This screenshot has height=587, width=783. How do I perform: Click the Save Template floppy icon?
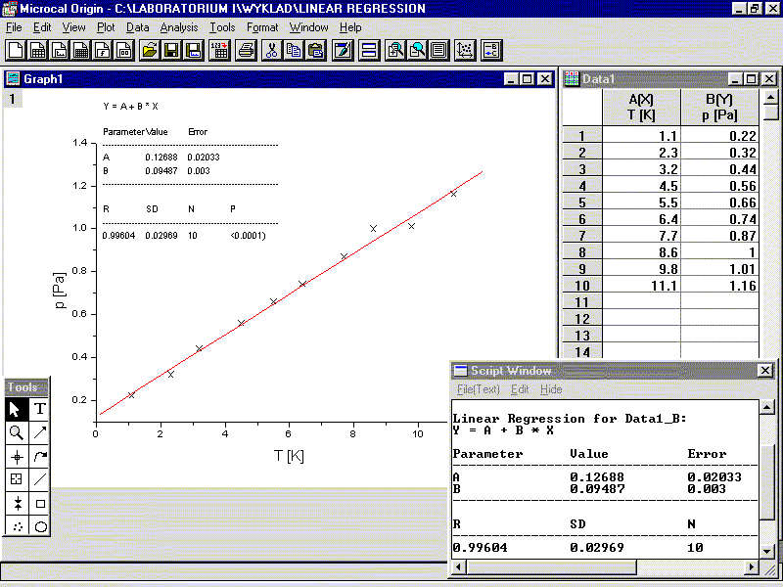click(193, 51)
